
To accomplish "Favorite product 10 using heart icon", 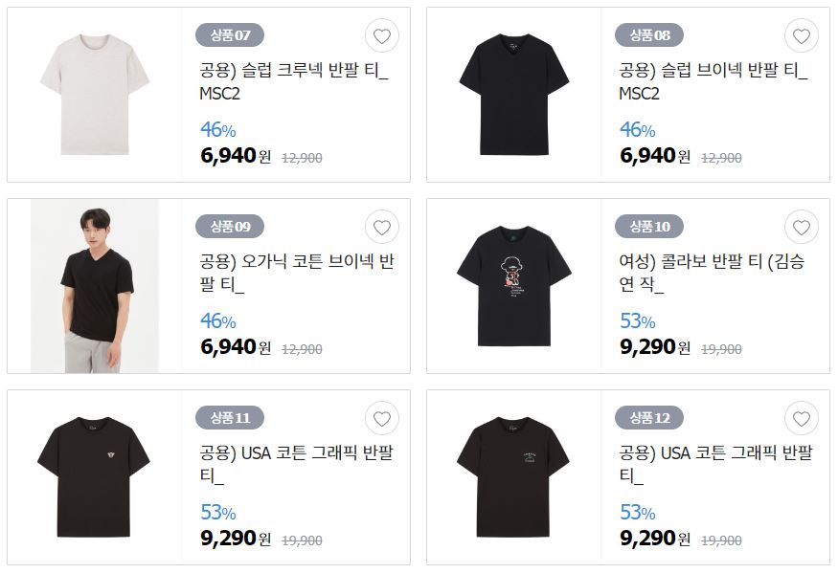I will [x=801, y=227].
